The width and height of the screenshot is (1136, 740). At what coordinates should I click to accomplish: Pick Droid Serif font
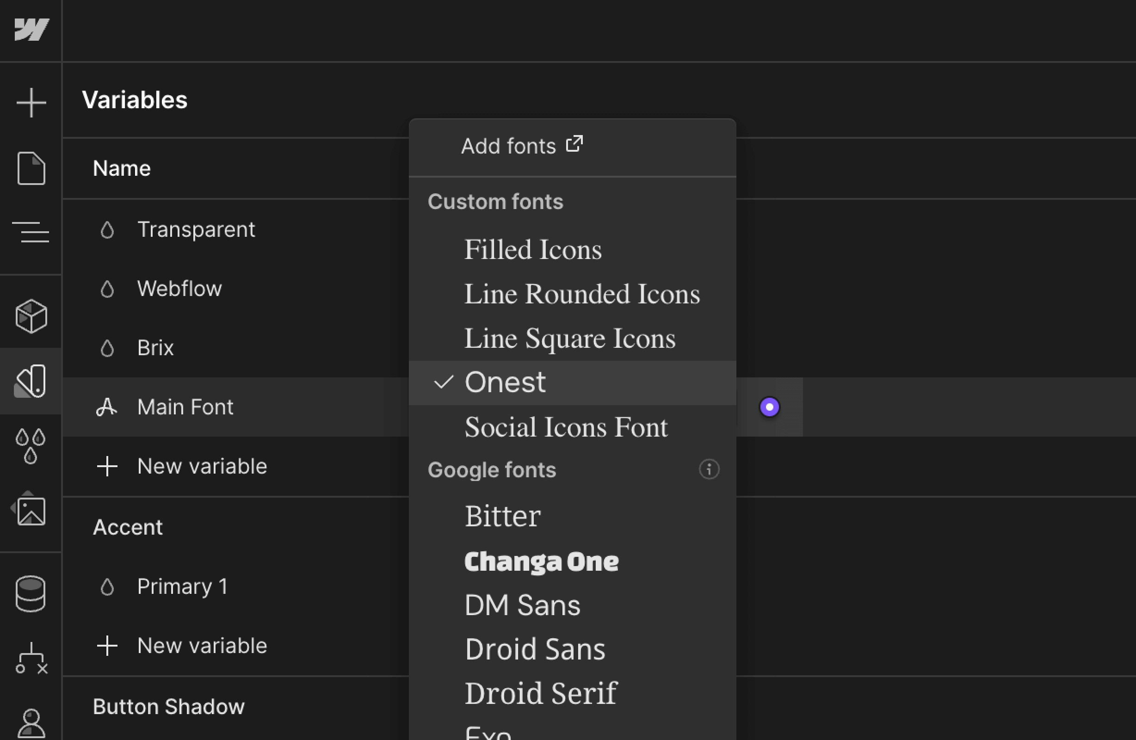pyautogui.click(x=540, y=693)
